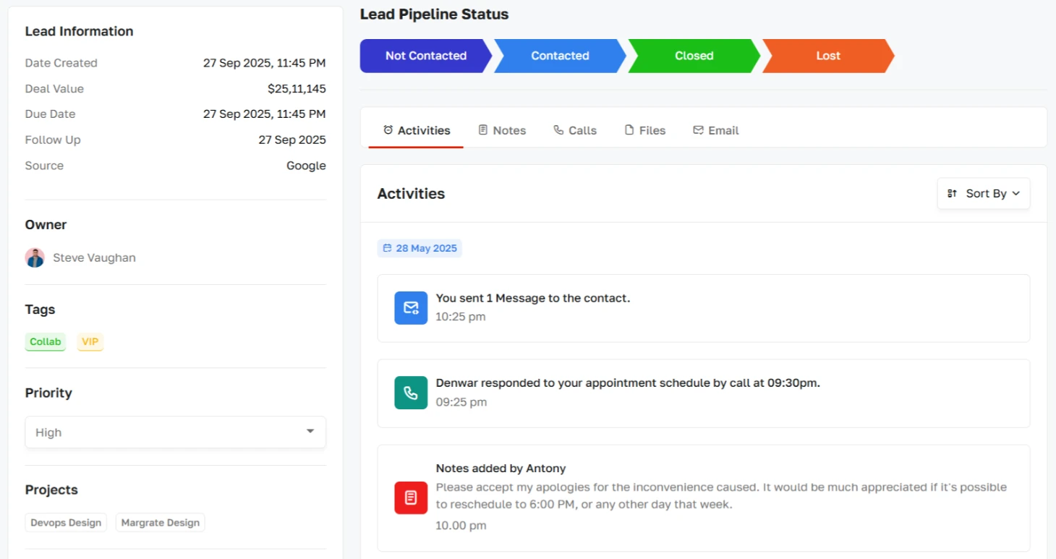Click the Margrate Design project badge
Image resolution: width=1056 pixels, height=559 pixels.
(160, 522)
